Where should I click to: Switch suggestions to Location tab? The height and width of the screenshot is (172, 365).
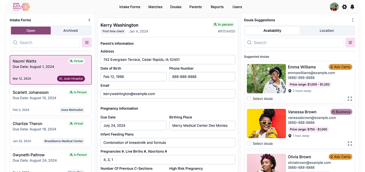tap(326, 31)
